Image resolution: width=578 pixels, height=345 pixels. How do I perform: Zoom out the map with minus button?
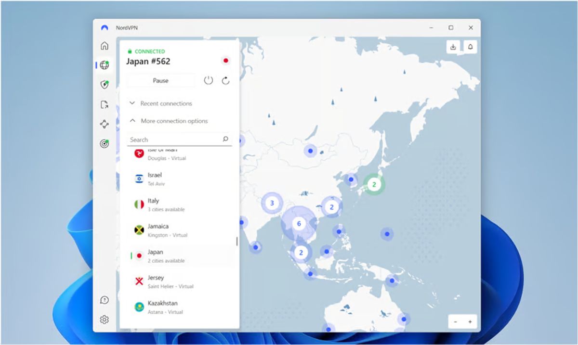[x=455, y=322]
